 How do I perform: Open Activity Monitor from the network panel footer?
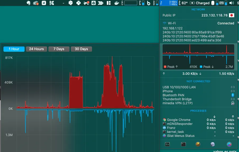[167, 144]
